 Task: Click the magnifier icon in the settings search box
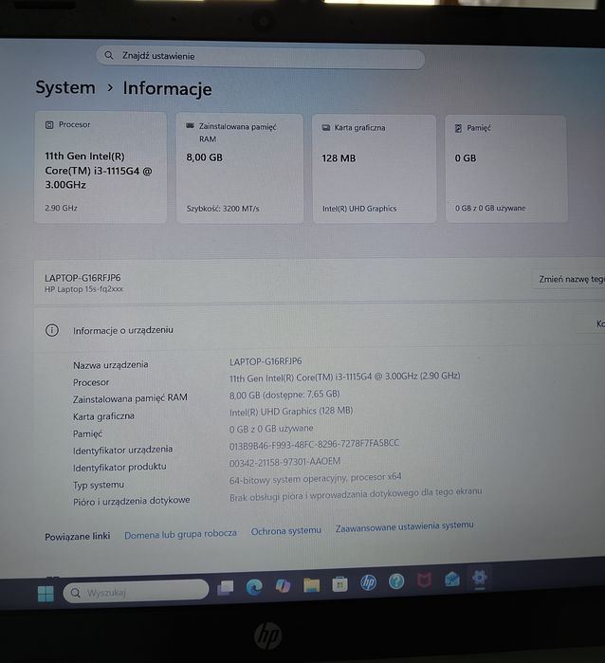[x=109, y=55]
